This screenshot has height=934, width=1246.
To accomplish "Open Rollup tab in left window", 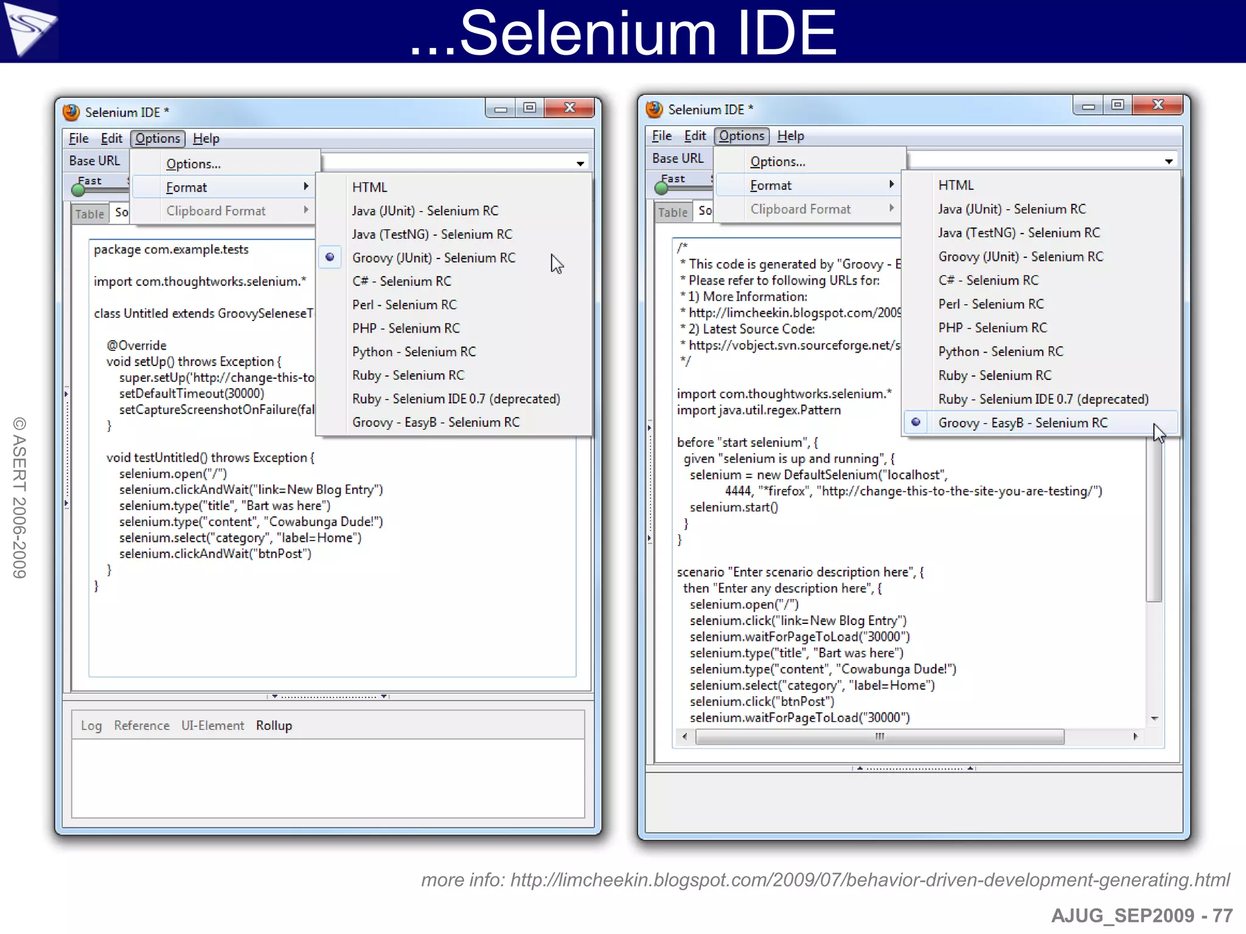I will 274,725.
